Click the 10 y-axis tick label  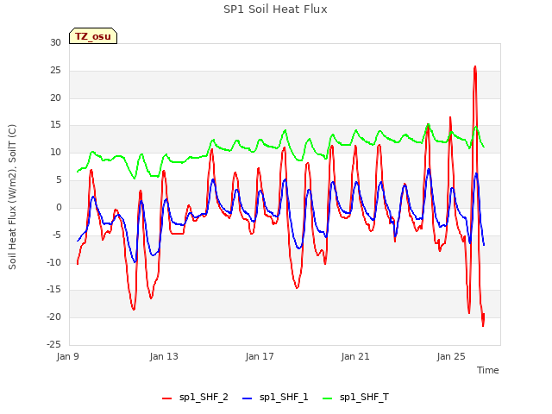pos(55,153)
